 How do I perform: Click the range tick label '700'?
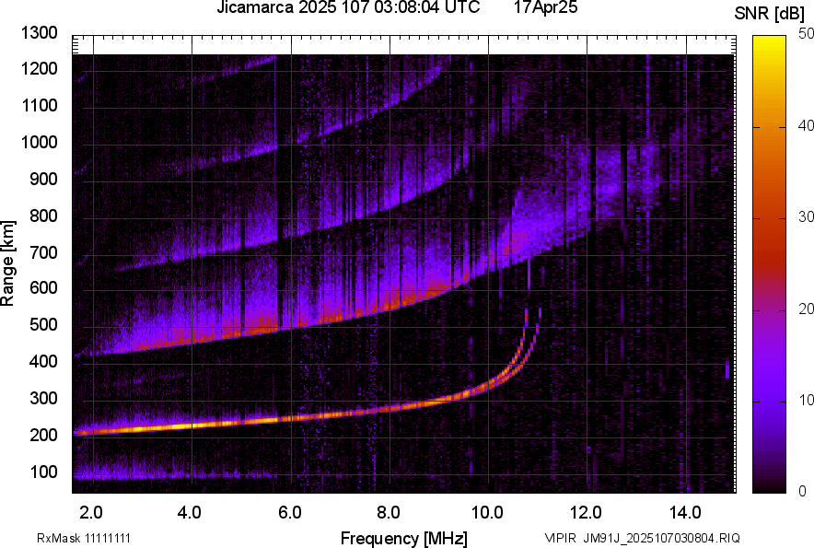[x=43, y=252]
